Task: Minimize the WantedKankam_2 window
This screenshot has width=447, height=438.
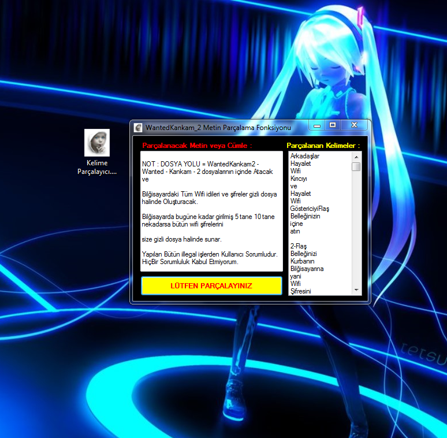Action: (x=317, y=125)
